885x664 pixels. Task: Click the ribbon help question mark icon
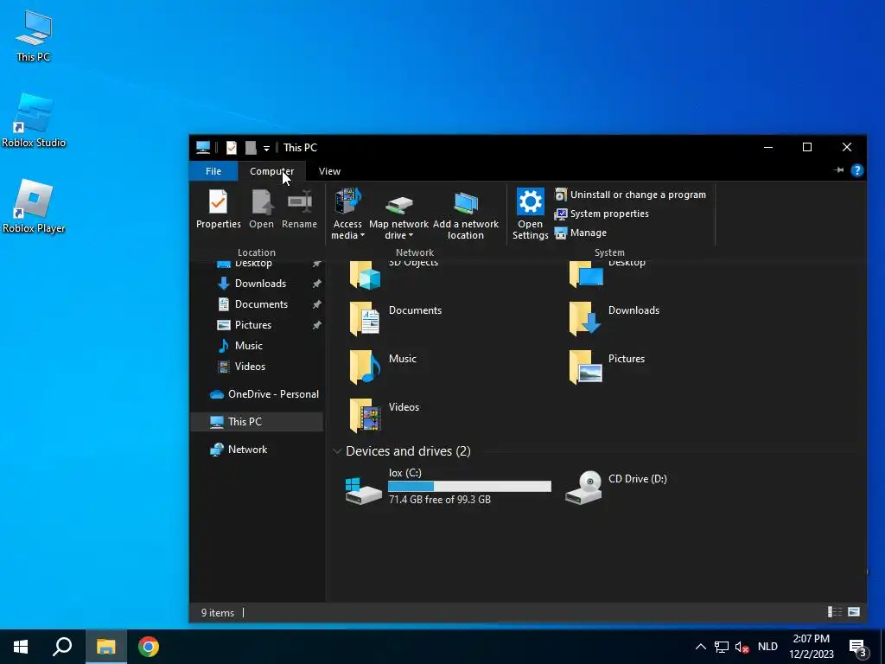[x=856, y=170]
